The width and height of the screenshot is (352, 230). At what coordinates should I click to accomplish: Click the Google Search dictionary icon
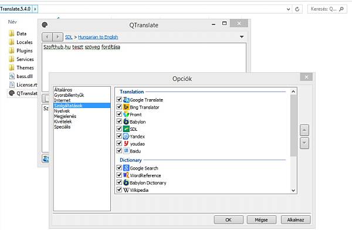(x=126, y=168)
